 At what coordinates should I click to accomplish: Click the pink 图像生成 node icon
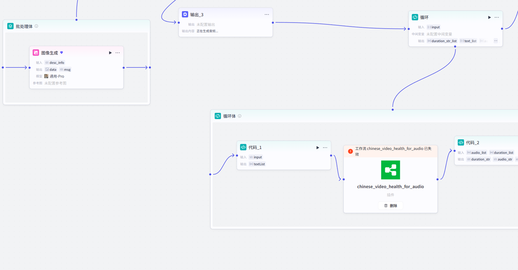pyautogui.click(x=36, y=53)
